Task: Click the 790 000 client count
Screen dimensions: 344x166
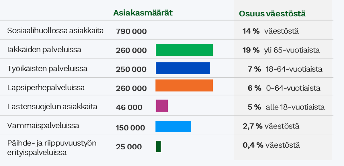Action: point(131,32)
